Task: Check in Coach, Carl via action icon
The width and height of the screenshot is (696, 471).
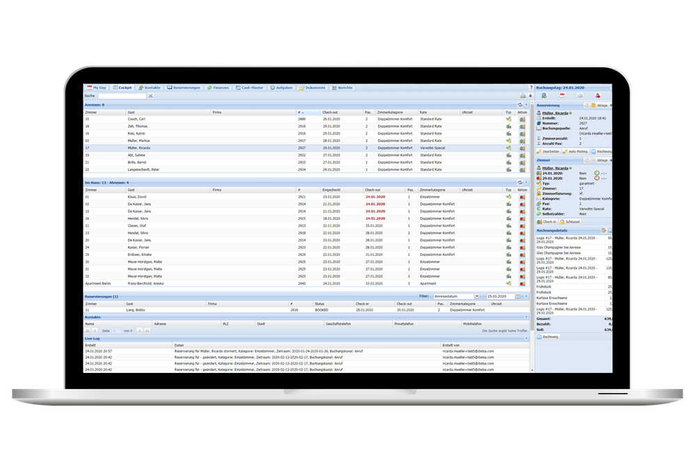Action: [523, 119]
